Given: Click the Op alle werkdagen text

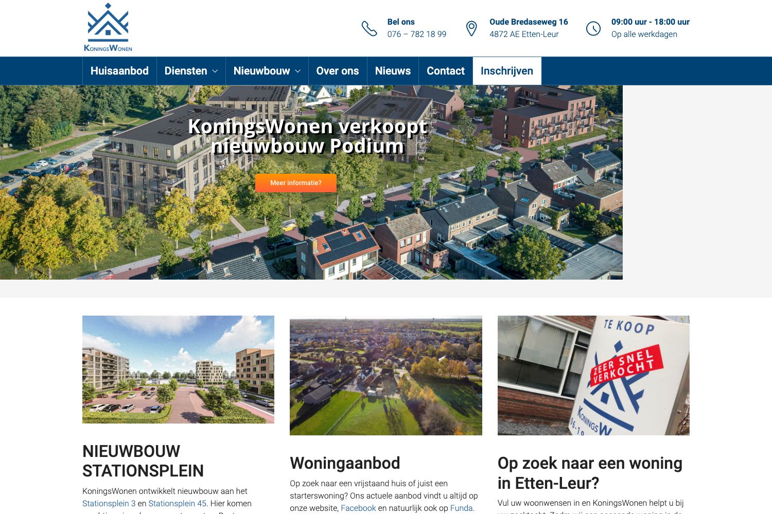Looking at the screenshot, I should pyautogui.click(x=644, y=34).
